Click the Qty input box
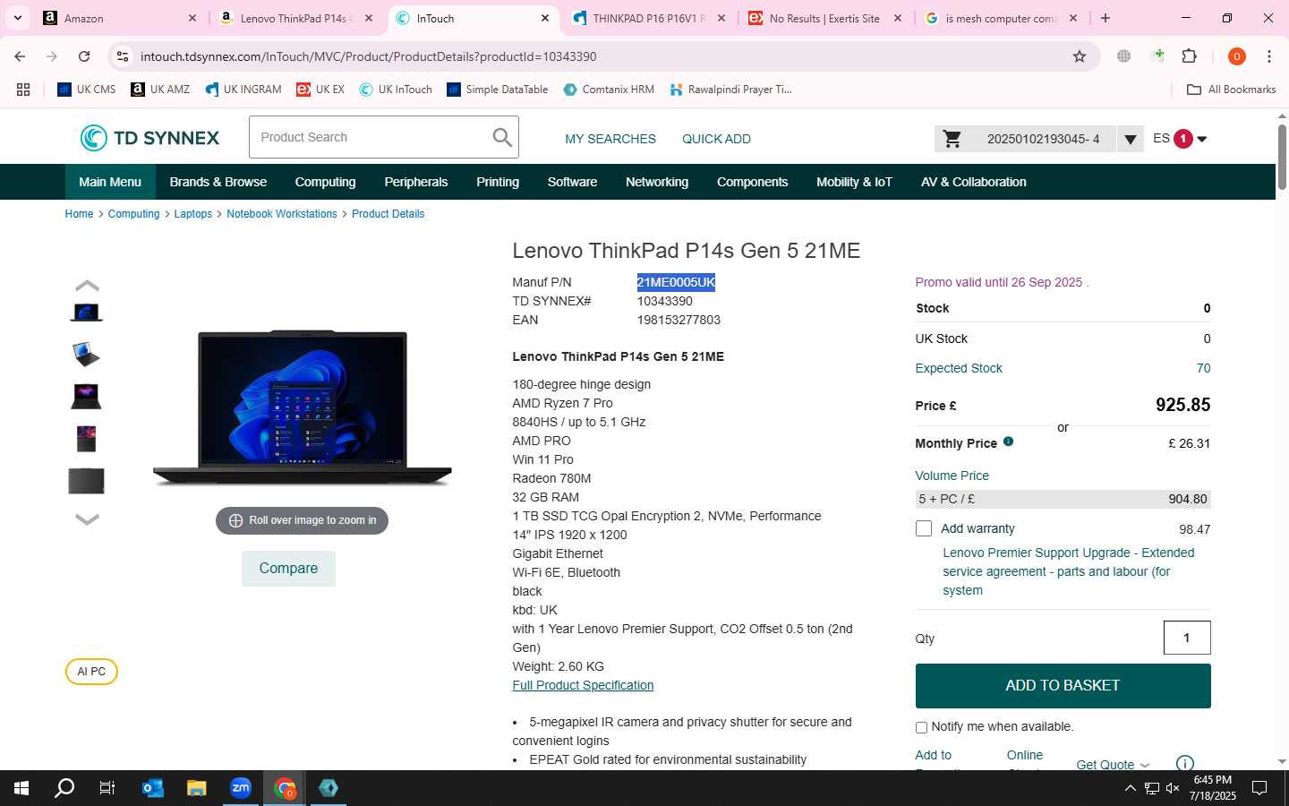 (1187, 638)
